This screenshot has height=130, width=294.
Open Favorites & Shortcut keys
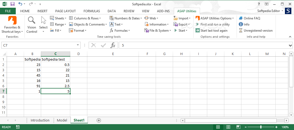click(x=12, y=25)
